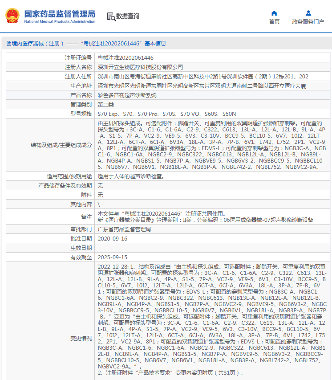Select line 2、注册证附件 产品技术要求 变更内容
This screenshot has width=332, height=380.
pyautogui.click(x=170, y=373)
